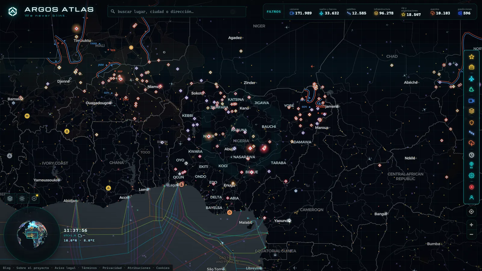Open the Aviso legal footer link
The height and width of the screenshot is (271, 482).
(65, 268)
